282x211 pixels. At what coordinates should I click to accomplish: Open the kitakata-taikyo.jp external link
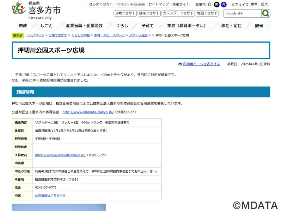click(x=88, y=112)
